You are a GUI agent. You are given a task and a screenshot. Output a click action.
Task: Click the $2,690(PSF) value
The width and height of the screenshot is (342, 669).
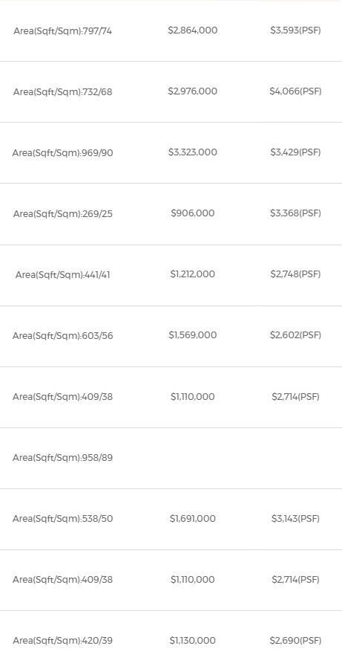[295, 641]
